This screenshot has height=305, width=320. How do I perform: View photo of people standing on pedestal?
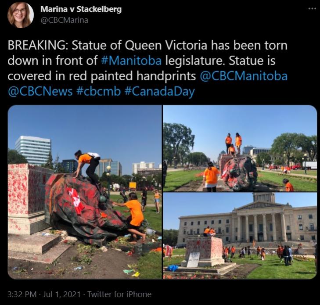point(240,148)
